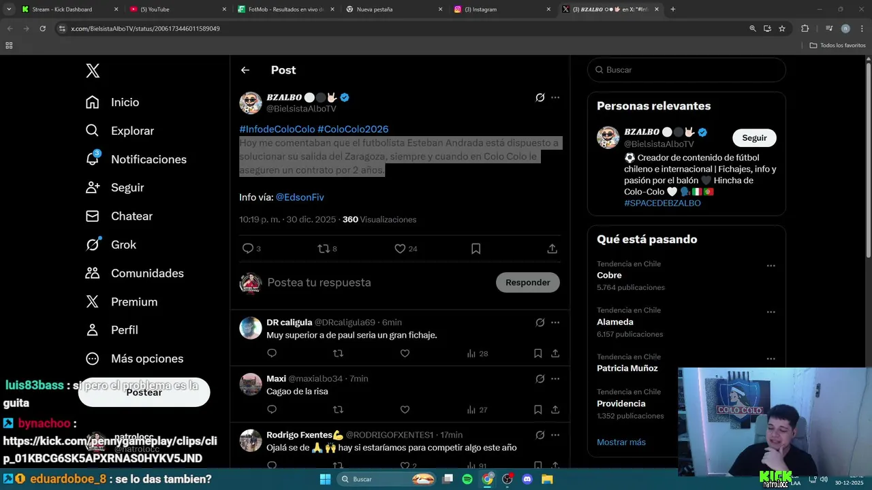This screenshot has height=490, width=872.
Task: Click the Responder button
Action: (528, 282)
